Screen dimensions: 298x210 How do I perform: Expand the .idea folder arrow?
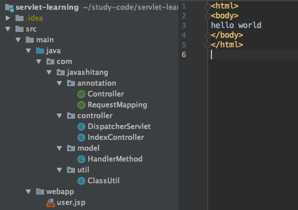[x=8, y=18]
